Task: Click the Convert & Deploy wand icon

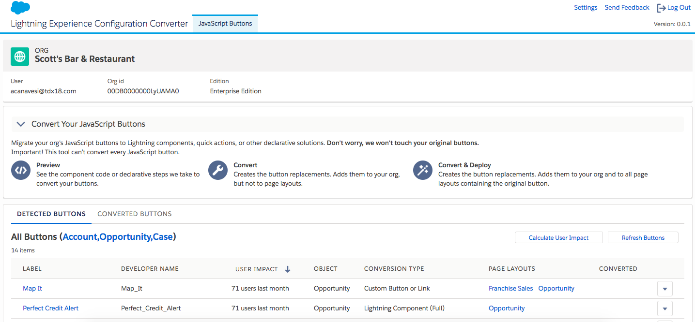Action: tap(423, 170)
